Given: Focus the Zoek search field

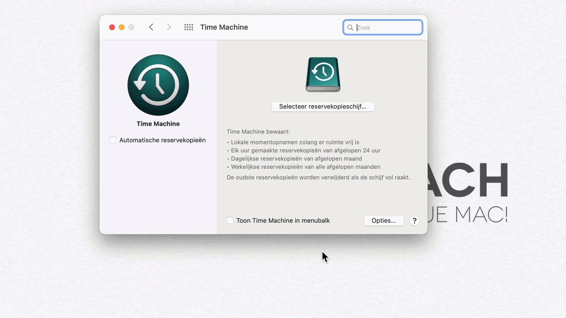Looking at the screenshot, I should pos(383,28).
